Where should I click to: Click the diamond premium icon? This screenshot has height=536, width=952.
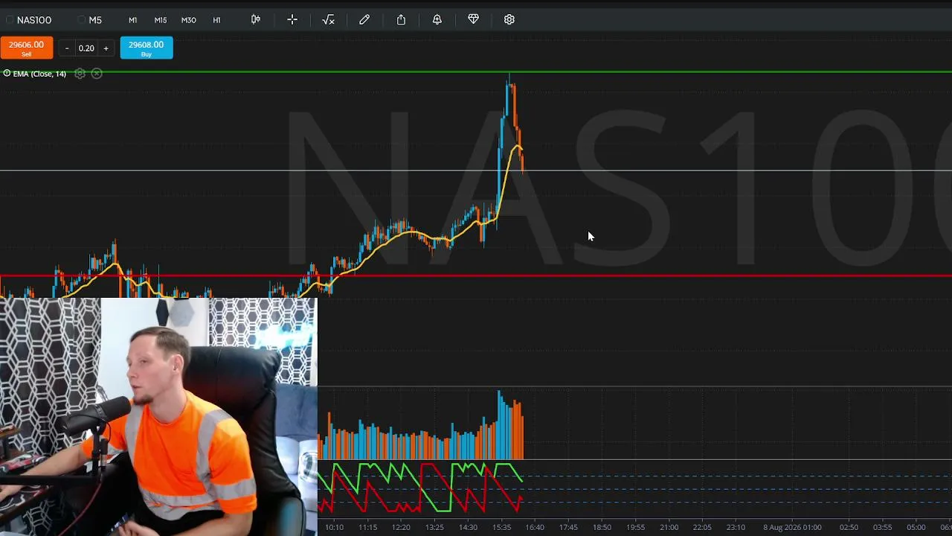(x=473, y=19)
